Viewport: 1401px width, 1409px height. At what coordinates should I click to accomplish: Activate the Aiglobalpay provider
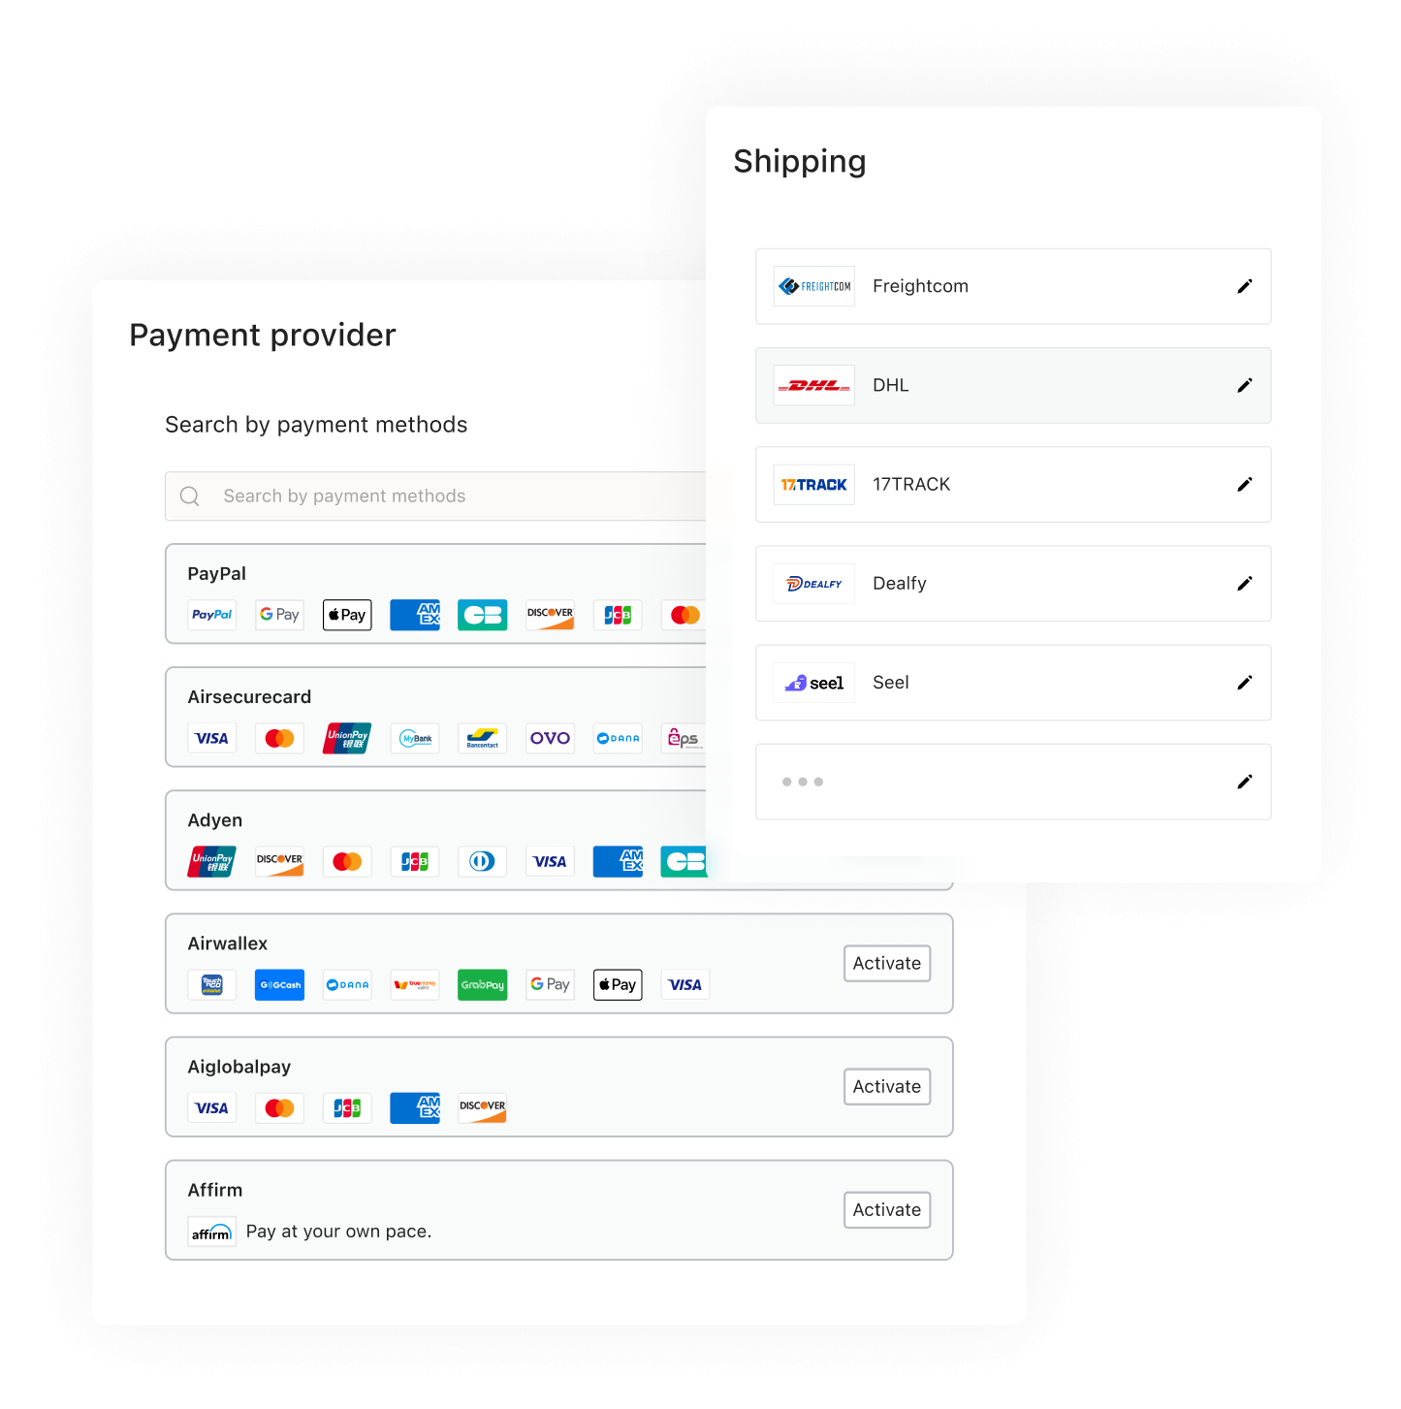coord(887,1086)
